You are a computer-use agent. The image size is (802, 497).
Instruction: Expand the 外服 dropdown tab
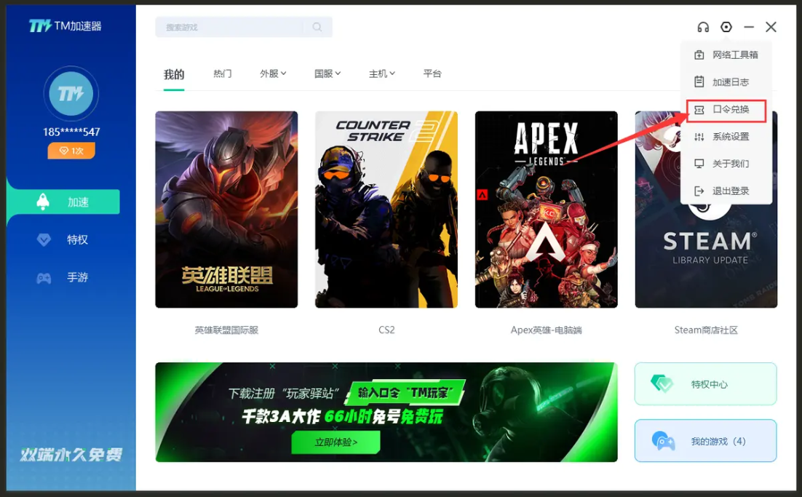coord(273,73)
